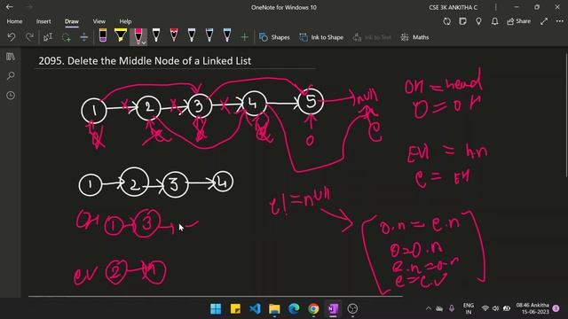568x319 pixels.
Task: Click the lightbulb tell-me icon
Action: [x=478, y=21]
